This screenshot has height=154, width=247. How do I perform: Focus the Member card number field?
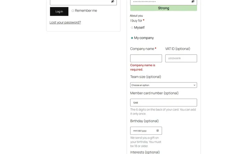click(x=164, y=103)
